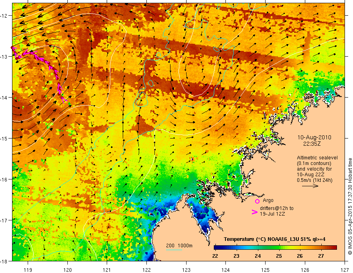Click the color bar tick label 26
Screen dimensions: 353x273
click(300, 256)
